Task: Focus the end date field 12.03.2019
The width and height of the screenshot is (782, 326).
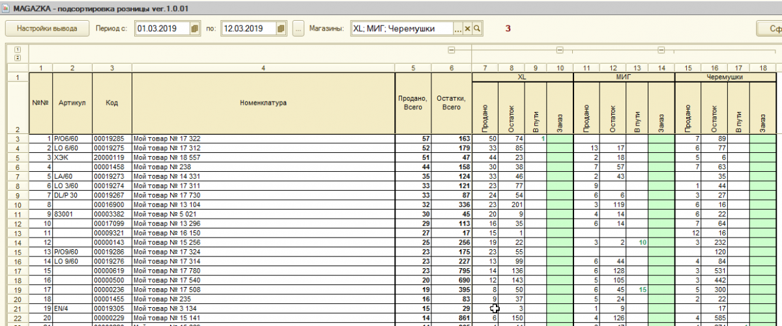Action: (x=250, y=29)
